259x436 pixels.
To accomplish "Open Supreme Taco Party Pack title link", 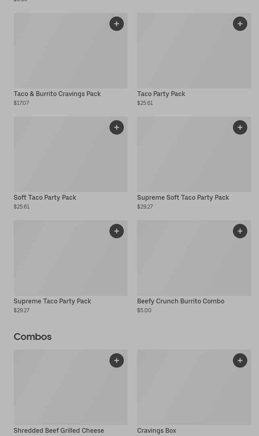I will [x=52, y=301].
